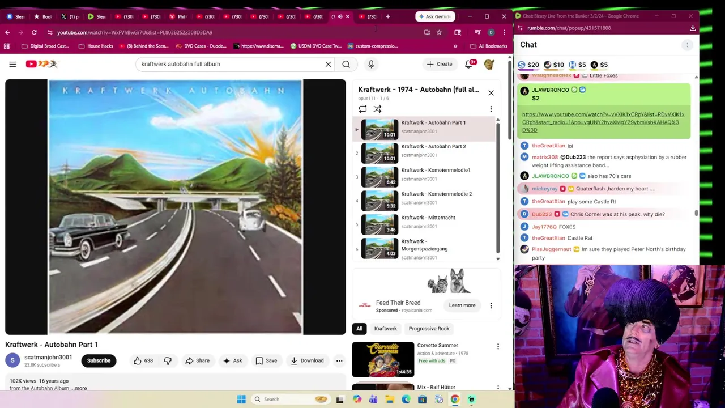Open JLAWBRONCO's YouTube link in chat
The height and width of the screenshot is (408, 725).
(603, 122)
